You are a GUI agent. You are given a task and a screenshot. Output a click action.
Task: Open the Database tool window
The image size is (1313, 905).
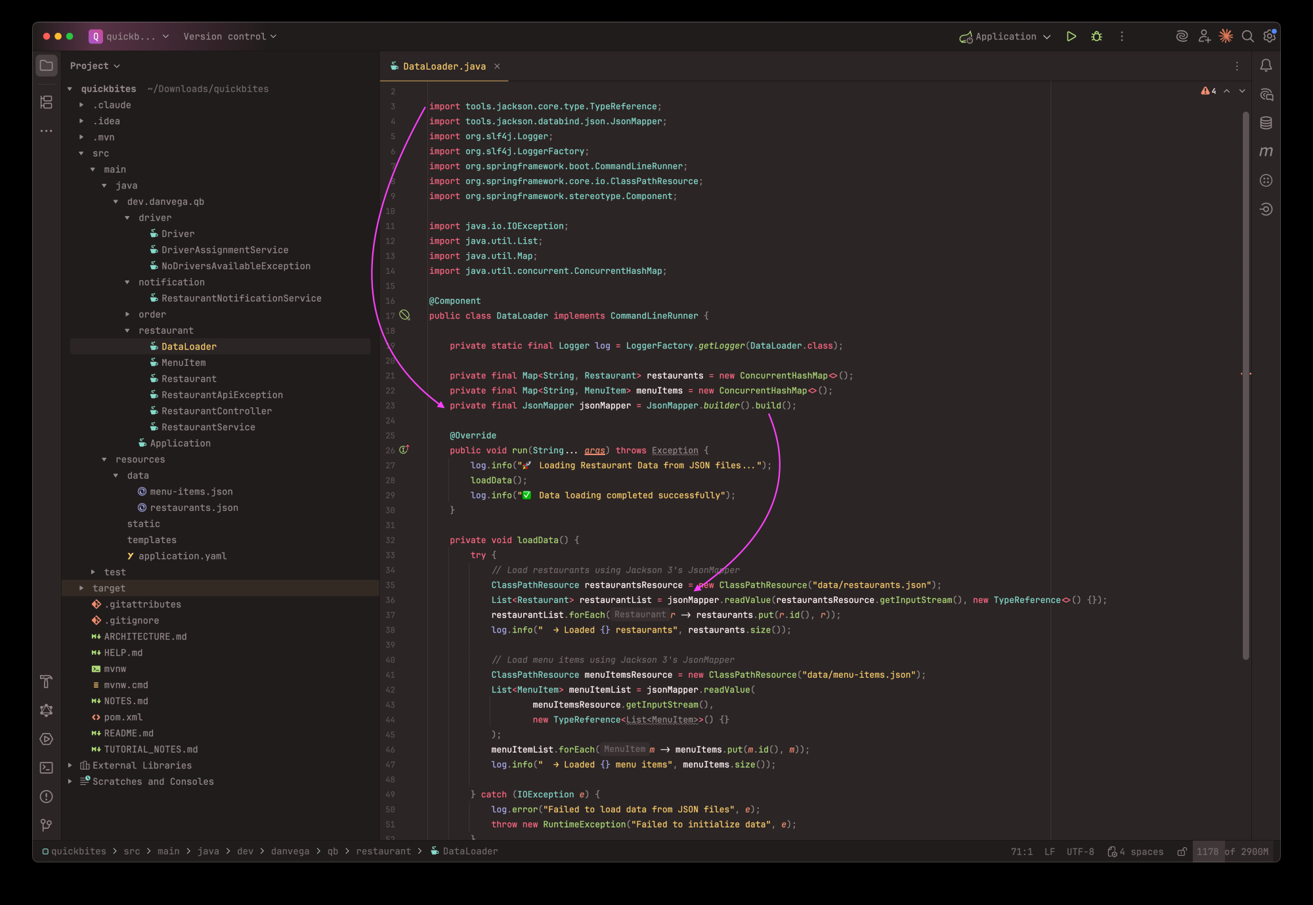click(x=1266, y=123)
